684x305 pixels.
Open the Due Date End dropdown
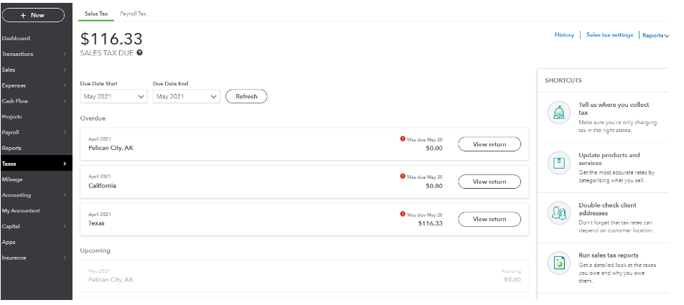tap(186, 96)
